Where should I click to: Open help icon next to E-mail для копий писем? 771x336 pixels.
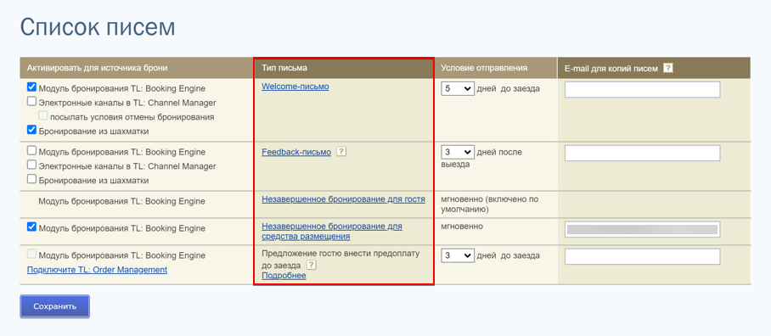tap(667, 68)
